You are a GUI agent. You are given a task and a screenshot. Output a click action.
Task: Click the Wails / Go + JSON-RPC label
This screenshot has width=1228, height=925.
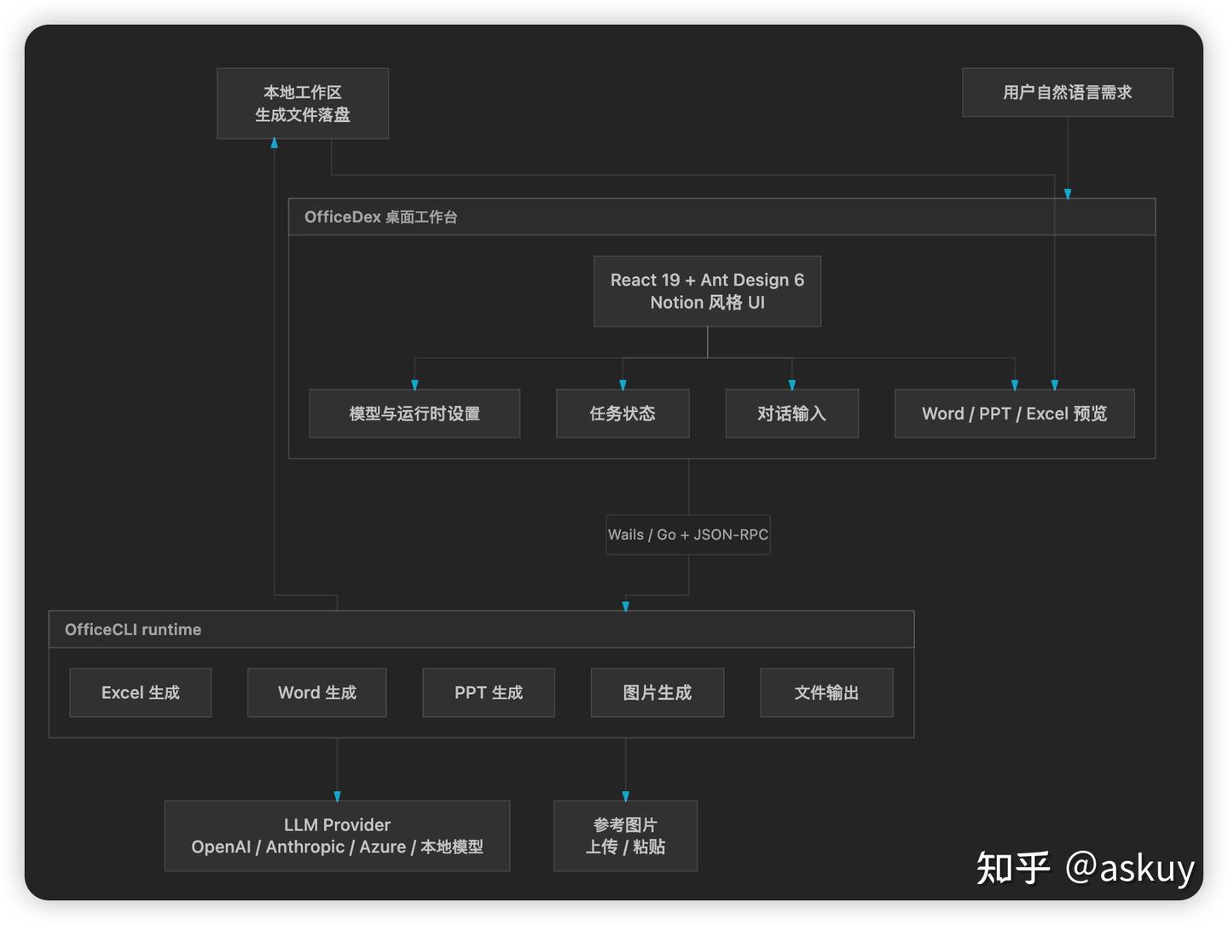(x=688, y=535)
